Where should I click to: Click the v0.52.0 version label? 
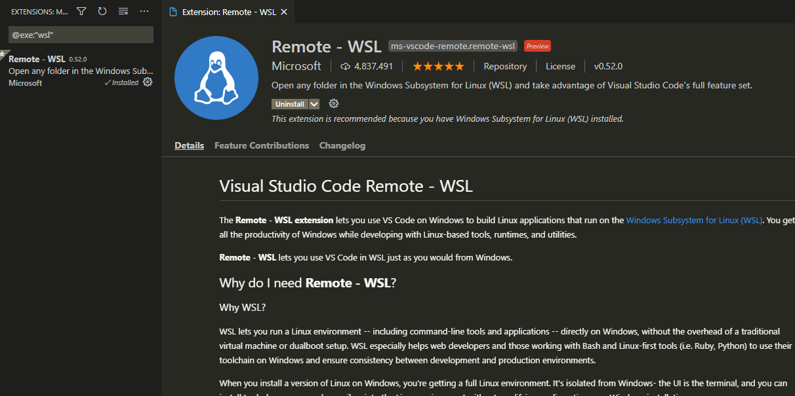click(x=608, y=66)
